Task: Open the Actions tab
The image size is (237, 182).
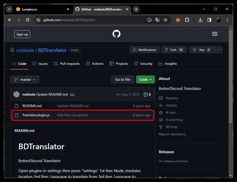Action: [x=95, y=64]
